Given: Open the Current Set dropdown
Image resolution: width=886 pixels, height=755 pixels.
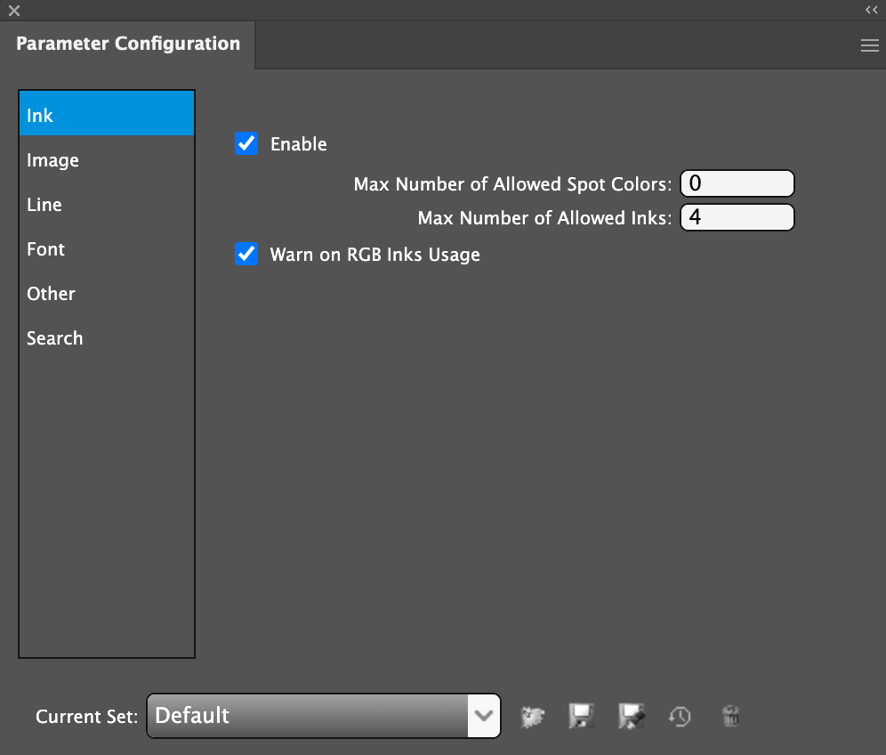Looking at the screenshot, I should click(x=307, y=716).
